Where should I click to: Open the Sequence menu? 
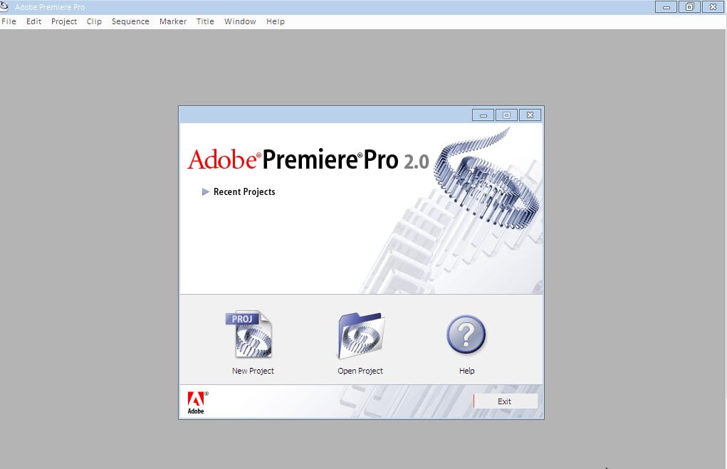coord(130,21)
